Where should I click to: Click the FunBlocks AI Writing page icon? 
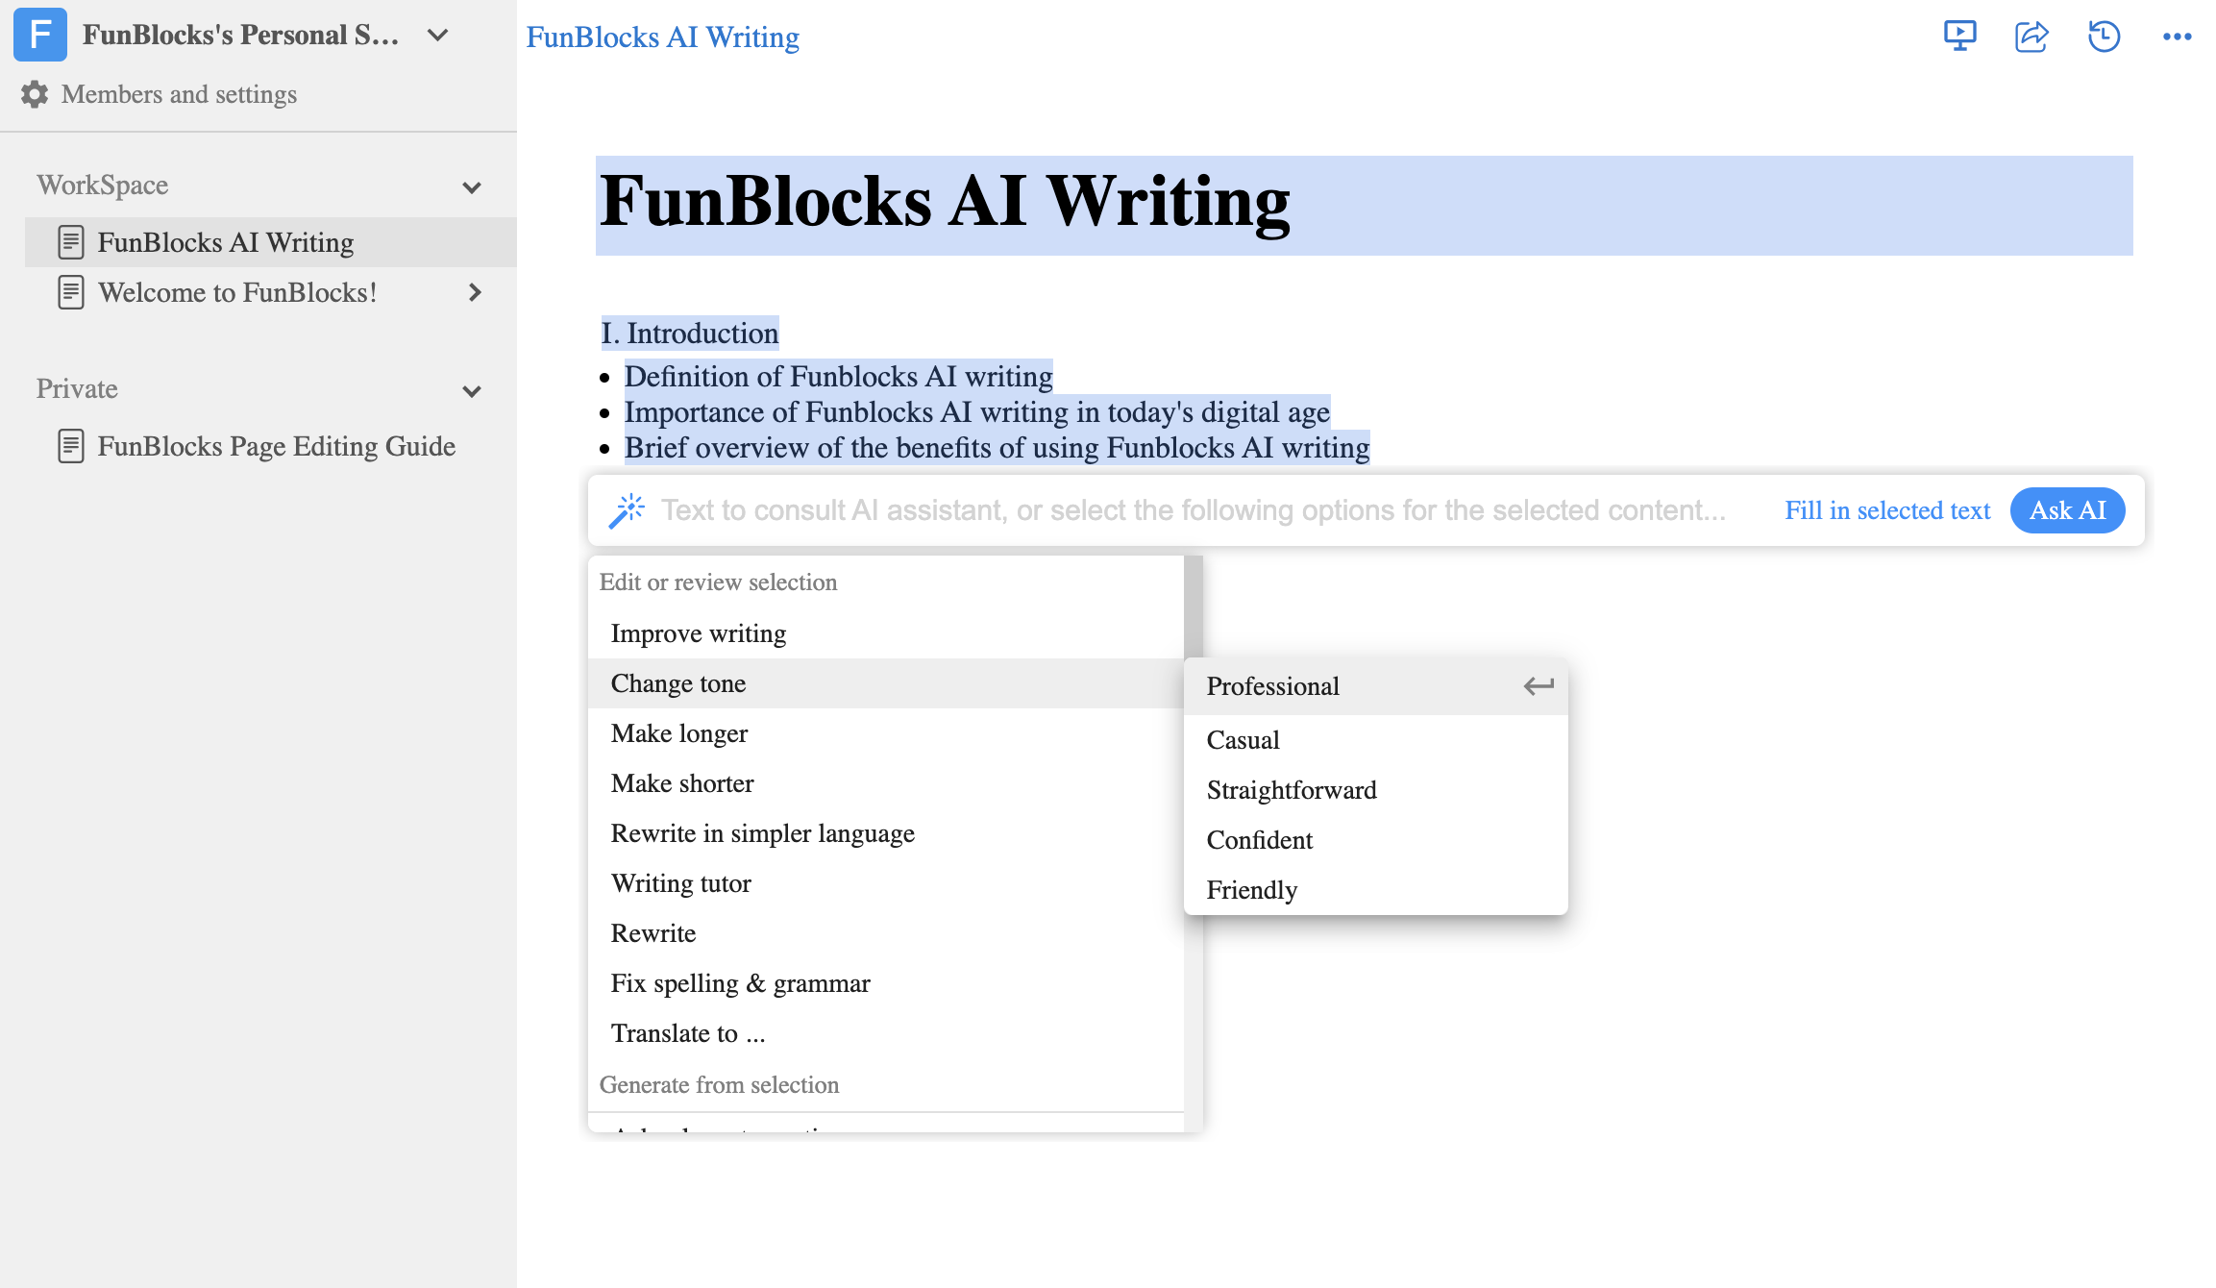(71, 242)
